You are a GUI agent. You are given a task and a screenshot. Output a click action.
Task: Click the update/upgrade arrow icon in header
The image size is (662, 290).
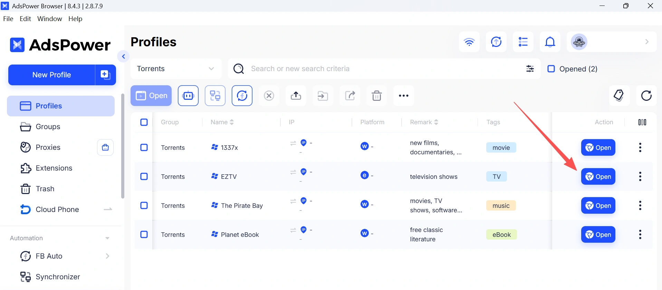(x=496, y=42)
